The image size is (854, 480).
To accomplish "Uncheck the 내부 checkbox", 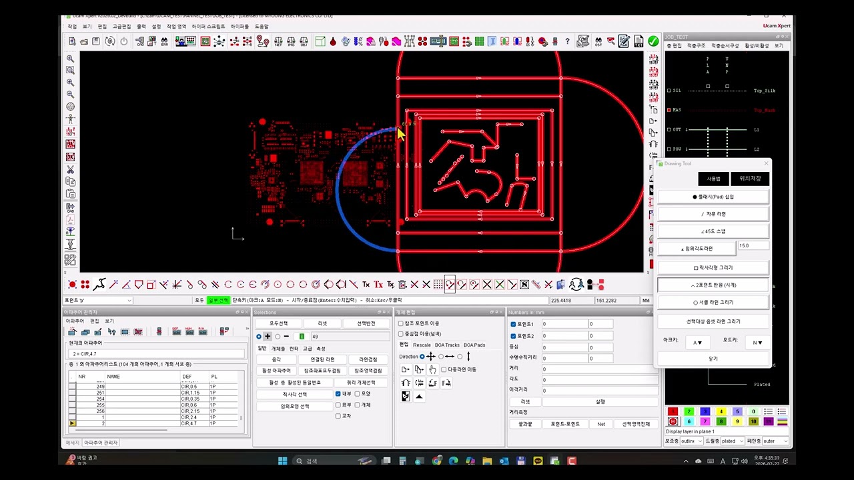I will (338, 394).
